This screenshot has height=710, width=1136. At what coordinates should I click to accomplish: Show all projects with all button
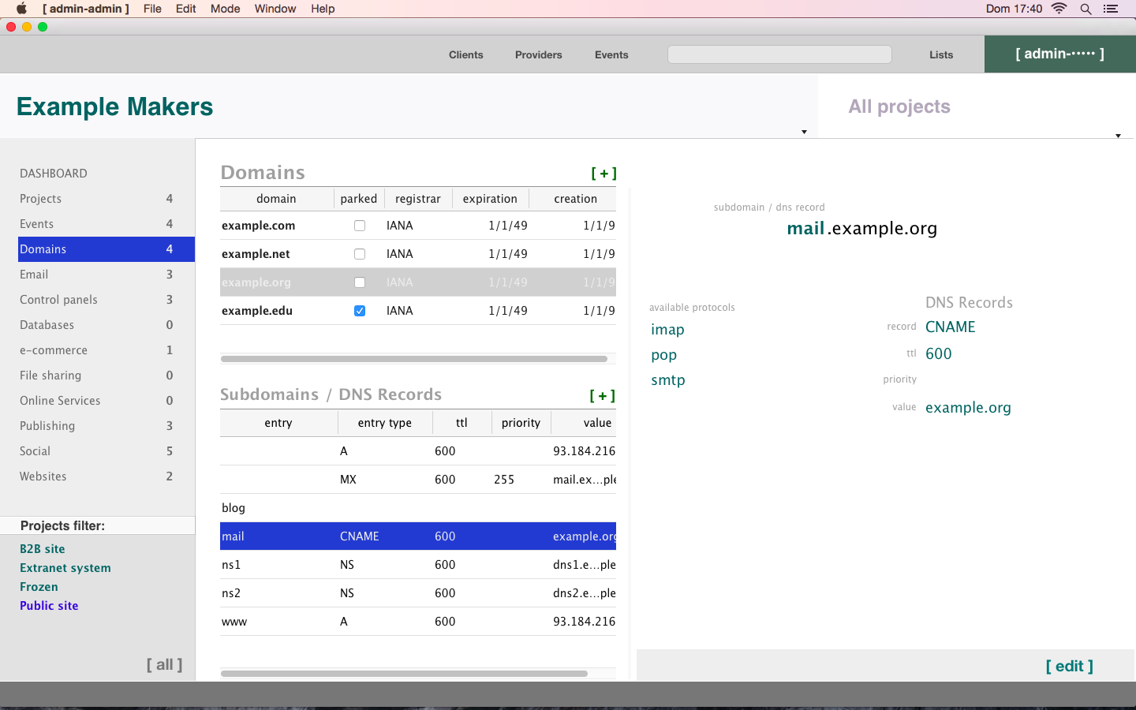point(164,664)
